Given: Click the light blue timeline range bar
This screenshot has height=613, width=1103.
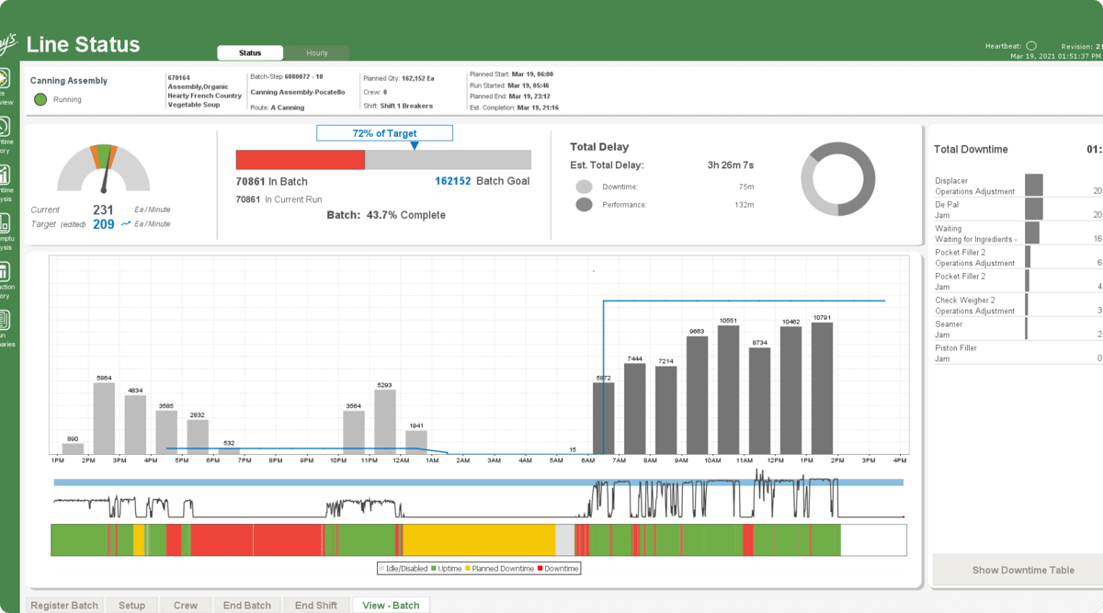Looking at the screenshot, I should [478, 482].
